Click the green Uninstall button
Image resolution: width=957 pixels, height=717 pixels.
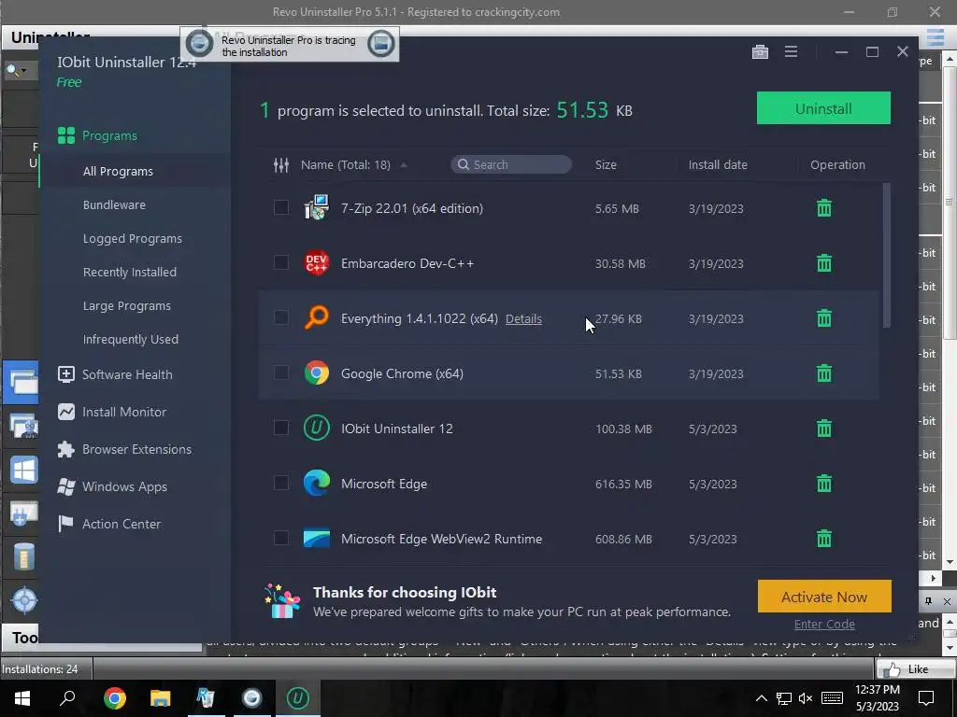pos(823,108)
